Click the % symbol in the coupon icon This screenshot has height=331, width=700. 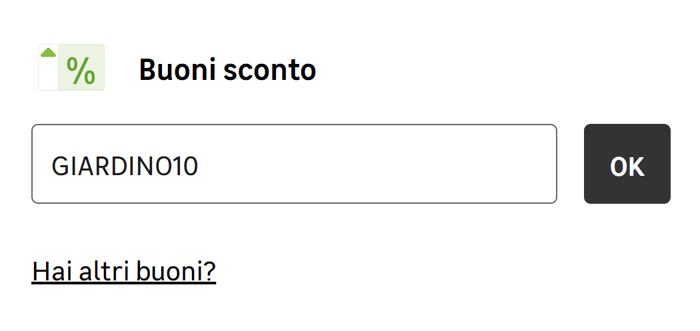click(81, 70)
